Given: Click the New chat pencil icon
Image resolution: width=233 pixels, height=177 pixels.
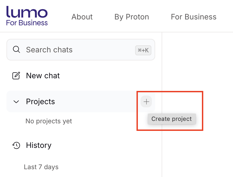Looking at the screenshot, I should [x=16, y=76].
